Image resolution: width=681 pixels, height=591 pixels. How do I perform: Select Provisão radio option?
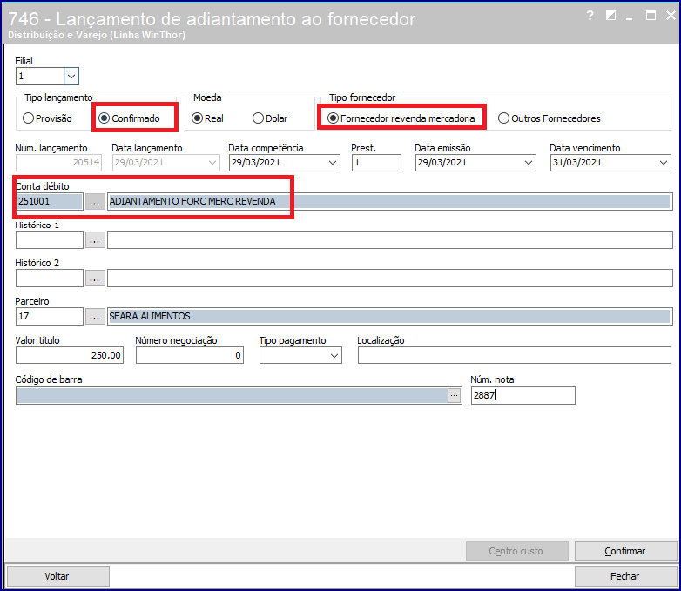tap(47, 118)
